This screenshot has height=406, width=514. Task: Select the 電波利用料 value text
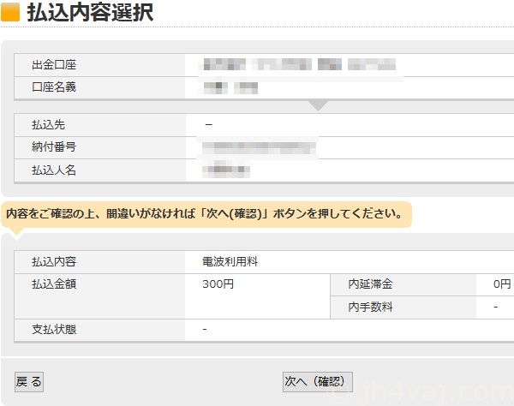pyautogui.click(x=230, y=262)
